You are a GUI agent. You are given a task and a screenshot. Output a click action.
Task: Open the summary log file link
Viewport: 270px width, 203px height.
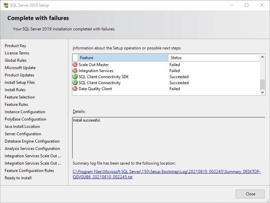(166, 174)
